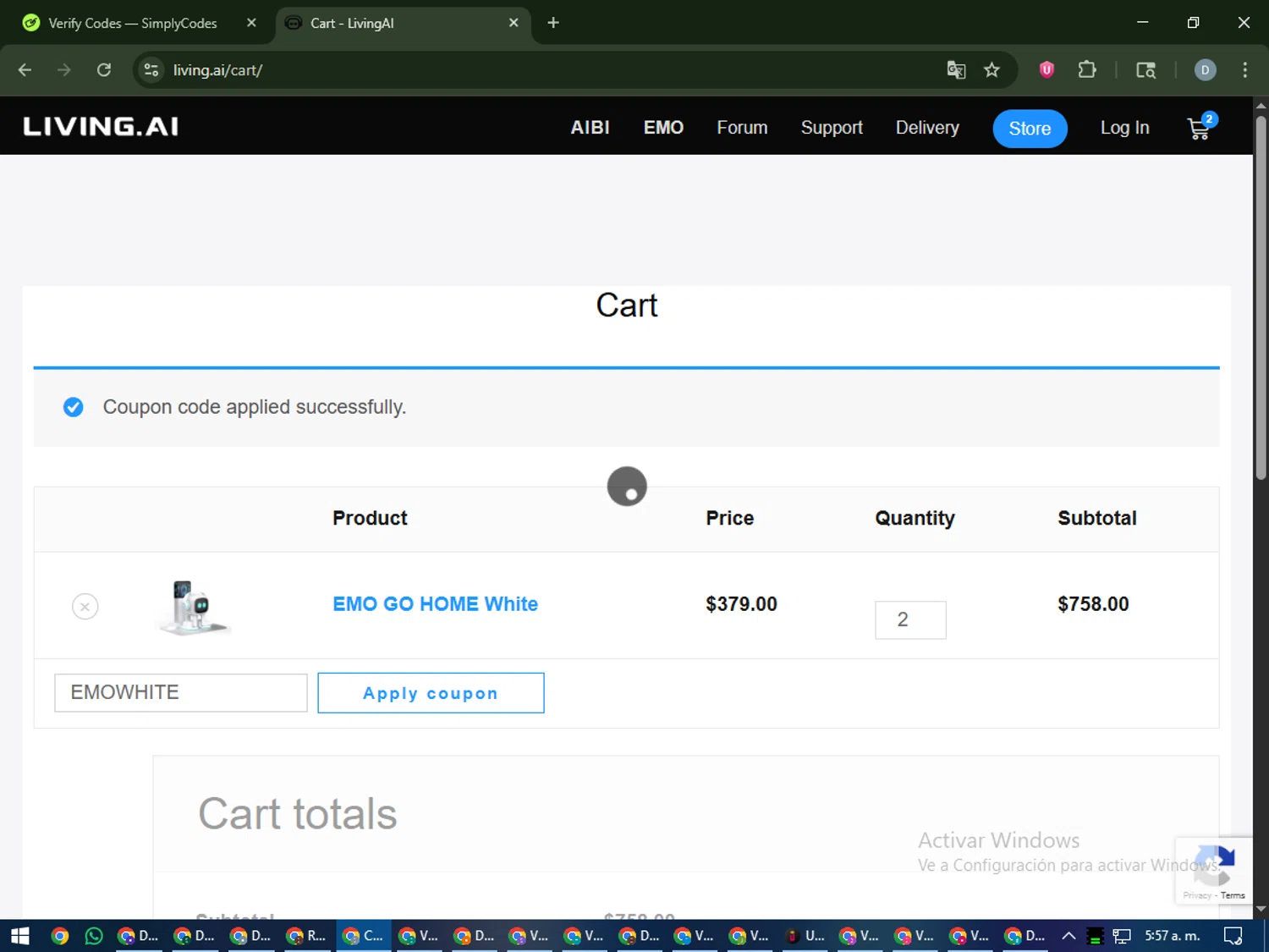This screenshot has height=952, width=1269.
Task: Click the Product column header
Action: [370, 518]
